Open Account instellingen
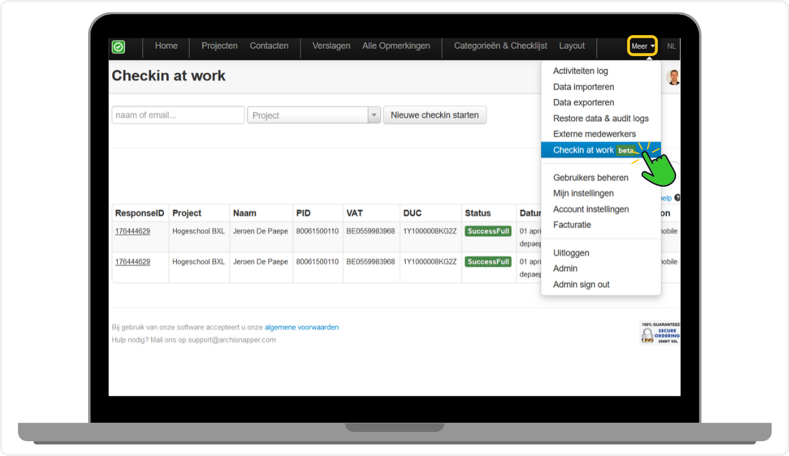 coord(601,209)
